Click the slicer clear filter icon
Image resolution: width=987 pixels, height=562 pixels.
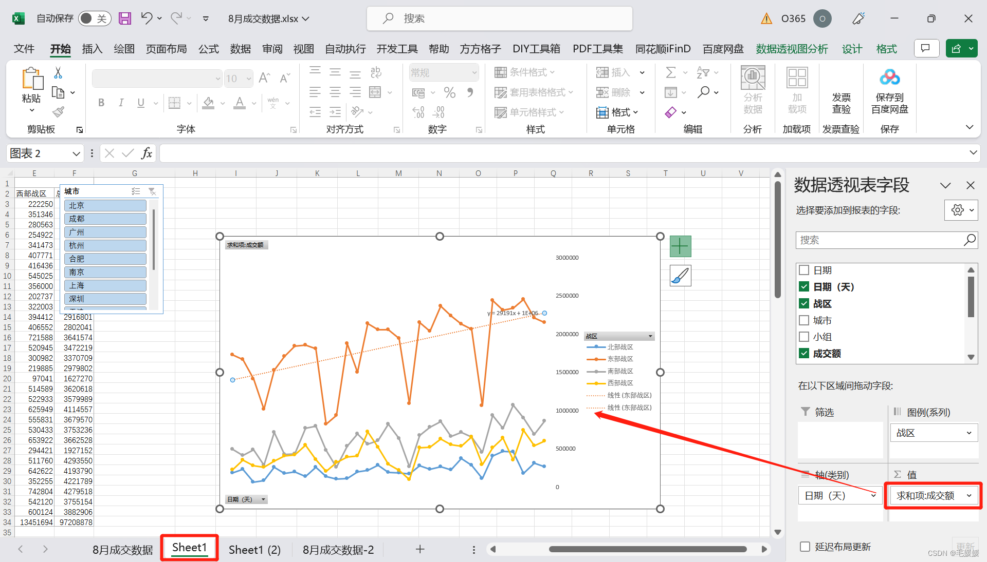click(152, 191)
